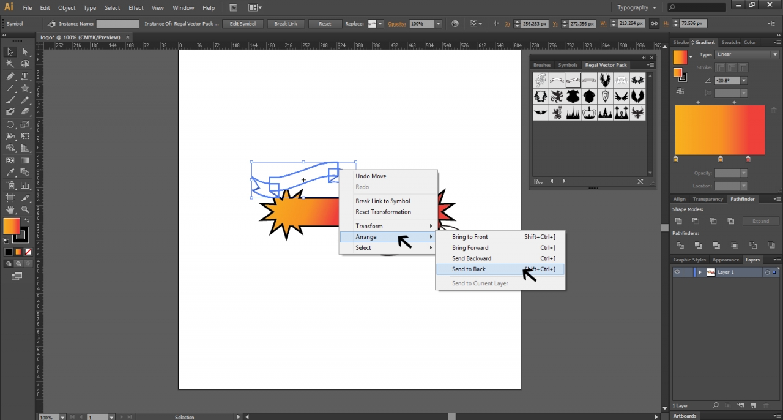Click Unite shape mode in Pathfinder
The width and height of the screenshot is (783, 420).
678,221
